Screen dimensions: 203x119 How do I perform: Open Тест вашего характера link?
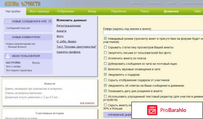point(19,71)
